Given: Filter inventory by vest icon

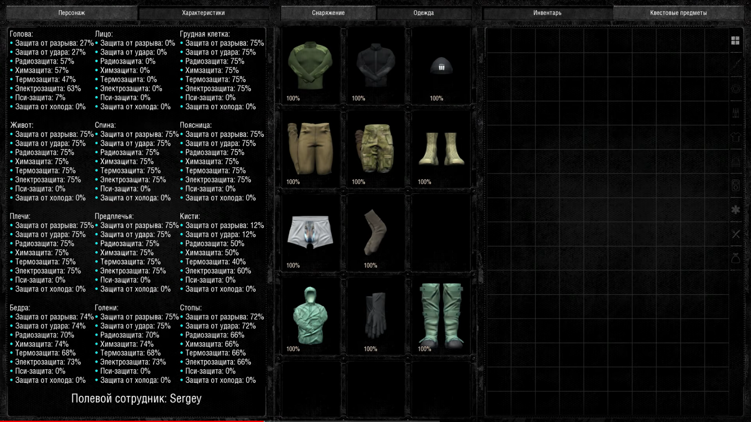Looking at the screenshot, I should pos(736,161).
